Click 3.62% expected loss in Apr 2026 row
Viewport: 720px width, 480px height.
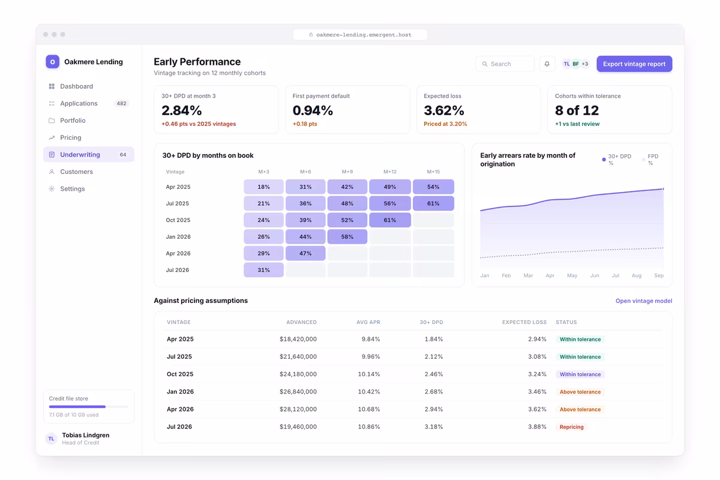538,409
